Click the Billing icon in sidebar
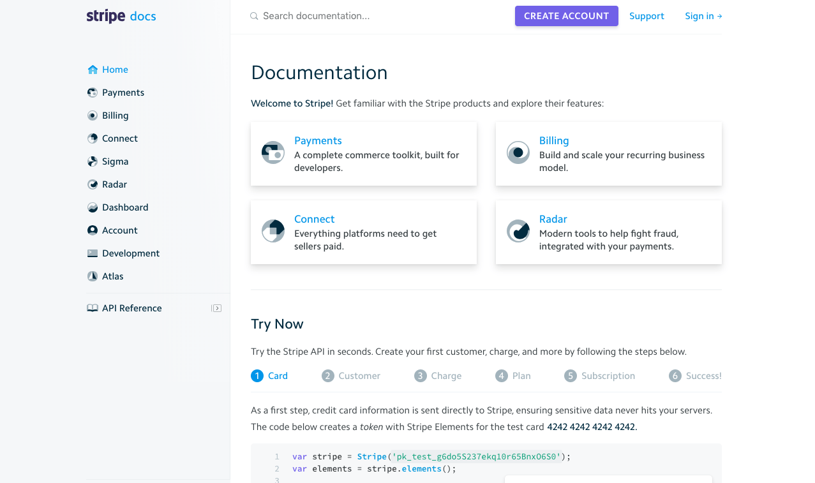Screen dimensions: 815x483 [x=93, y=115]
